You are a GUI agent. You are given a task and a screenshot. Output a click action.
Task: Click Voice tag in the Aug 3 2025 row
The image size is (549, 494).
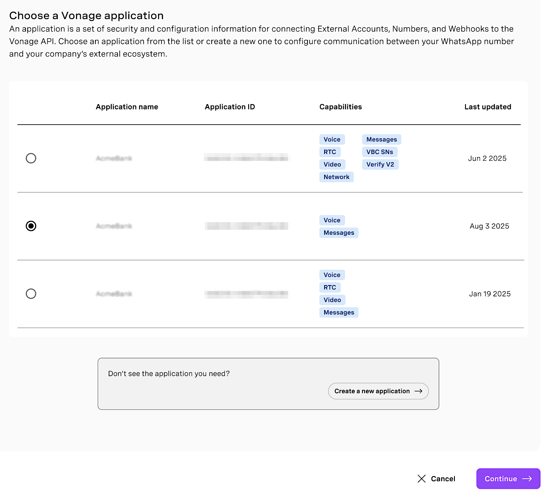coord(332,220)
